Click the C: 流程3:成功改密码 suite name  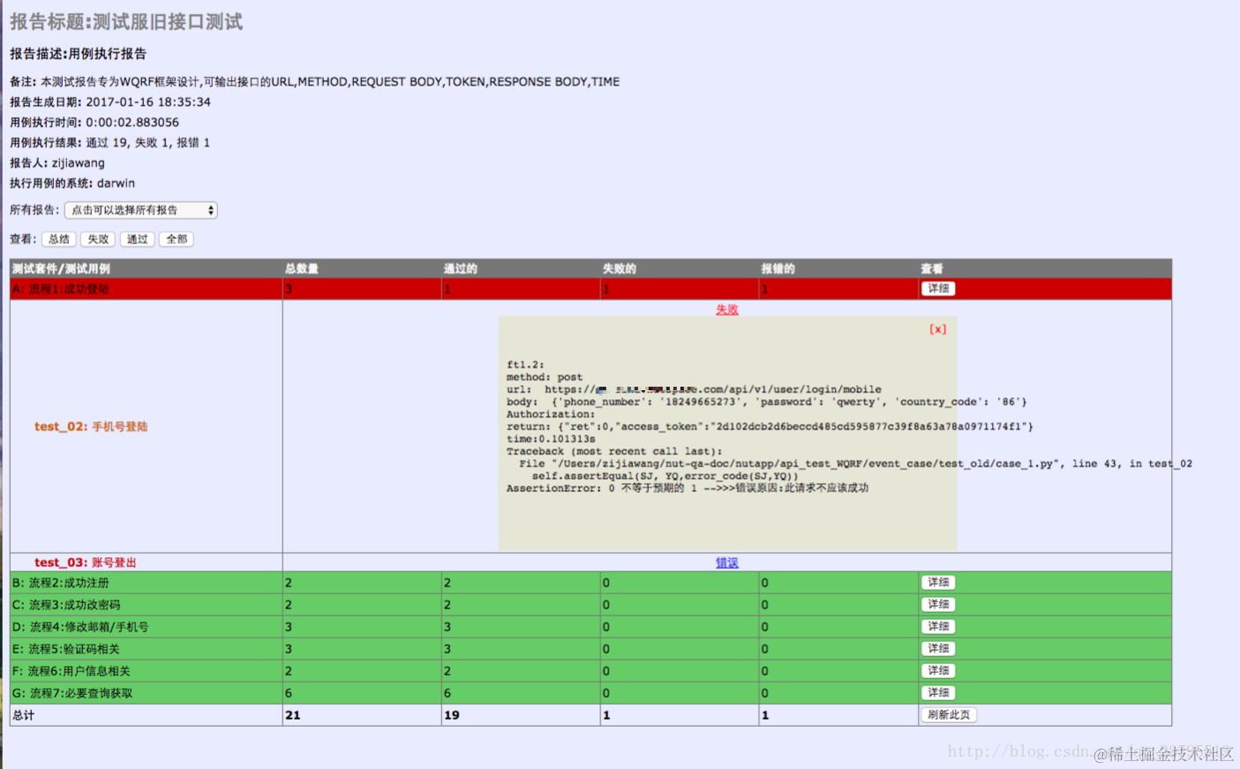66,605
